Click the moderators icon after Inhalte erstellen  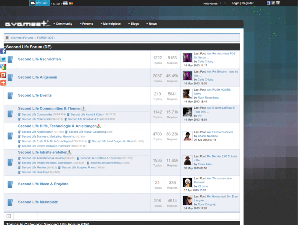point(69,153)
